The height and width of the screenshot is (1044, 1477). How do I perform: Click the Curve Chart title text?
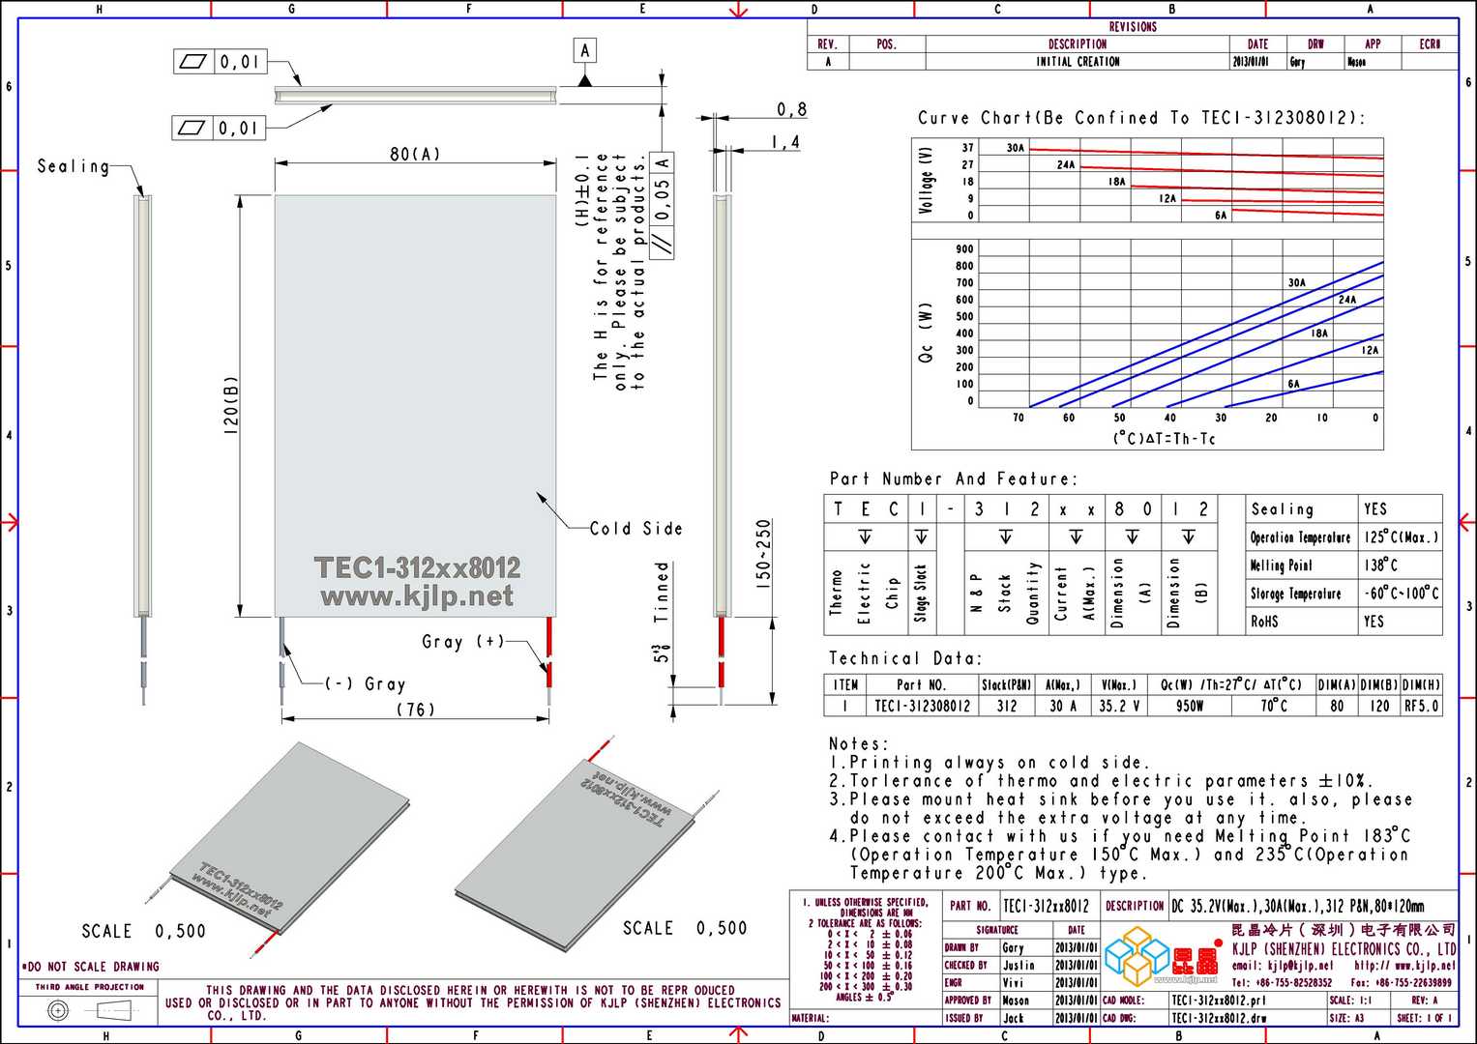point(1141,118)
